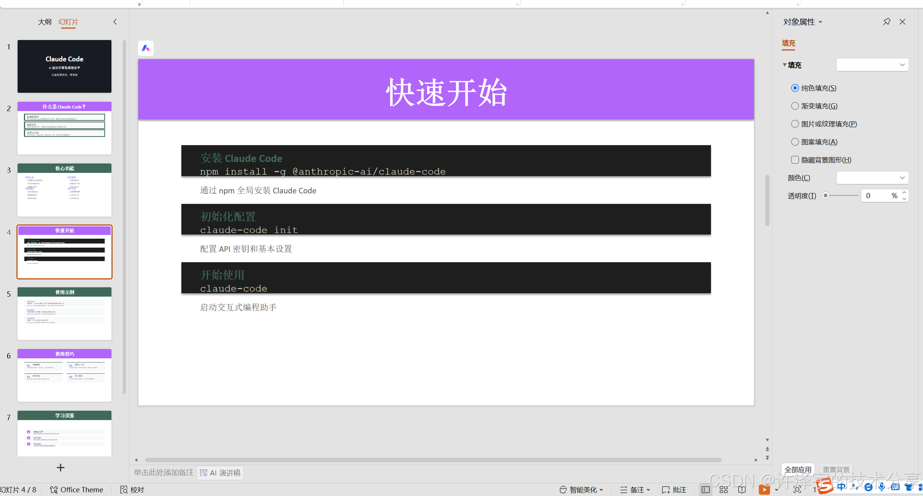The image size is (923, 496).
Task: Pin the 对象属性 panel
Action: pos(886,22)
